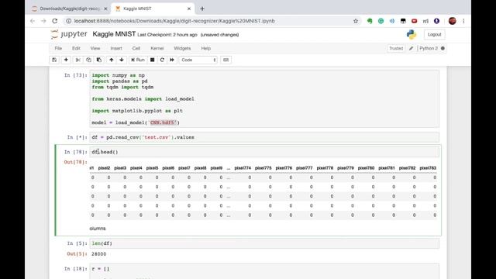
Task: Click the pixel5 column header
Action: click(x=152, y=168)
